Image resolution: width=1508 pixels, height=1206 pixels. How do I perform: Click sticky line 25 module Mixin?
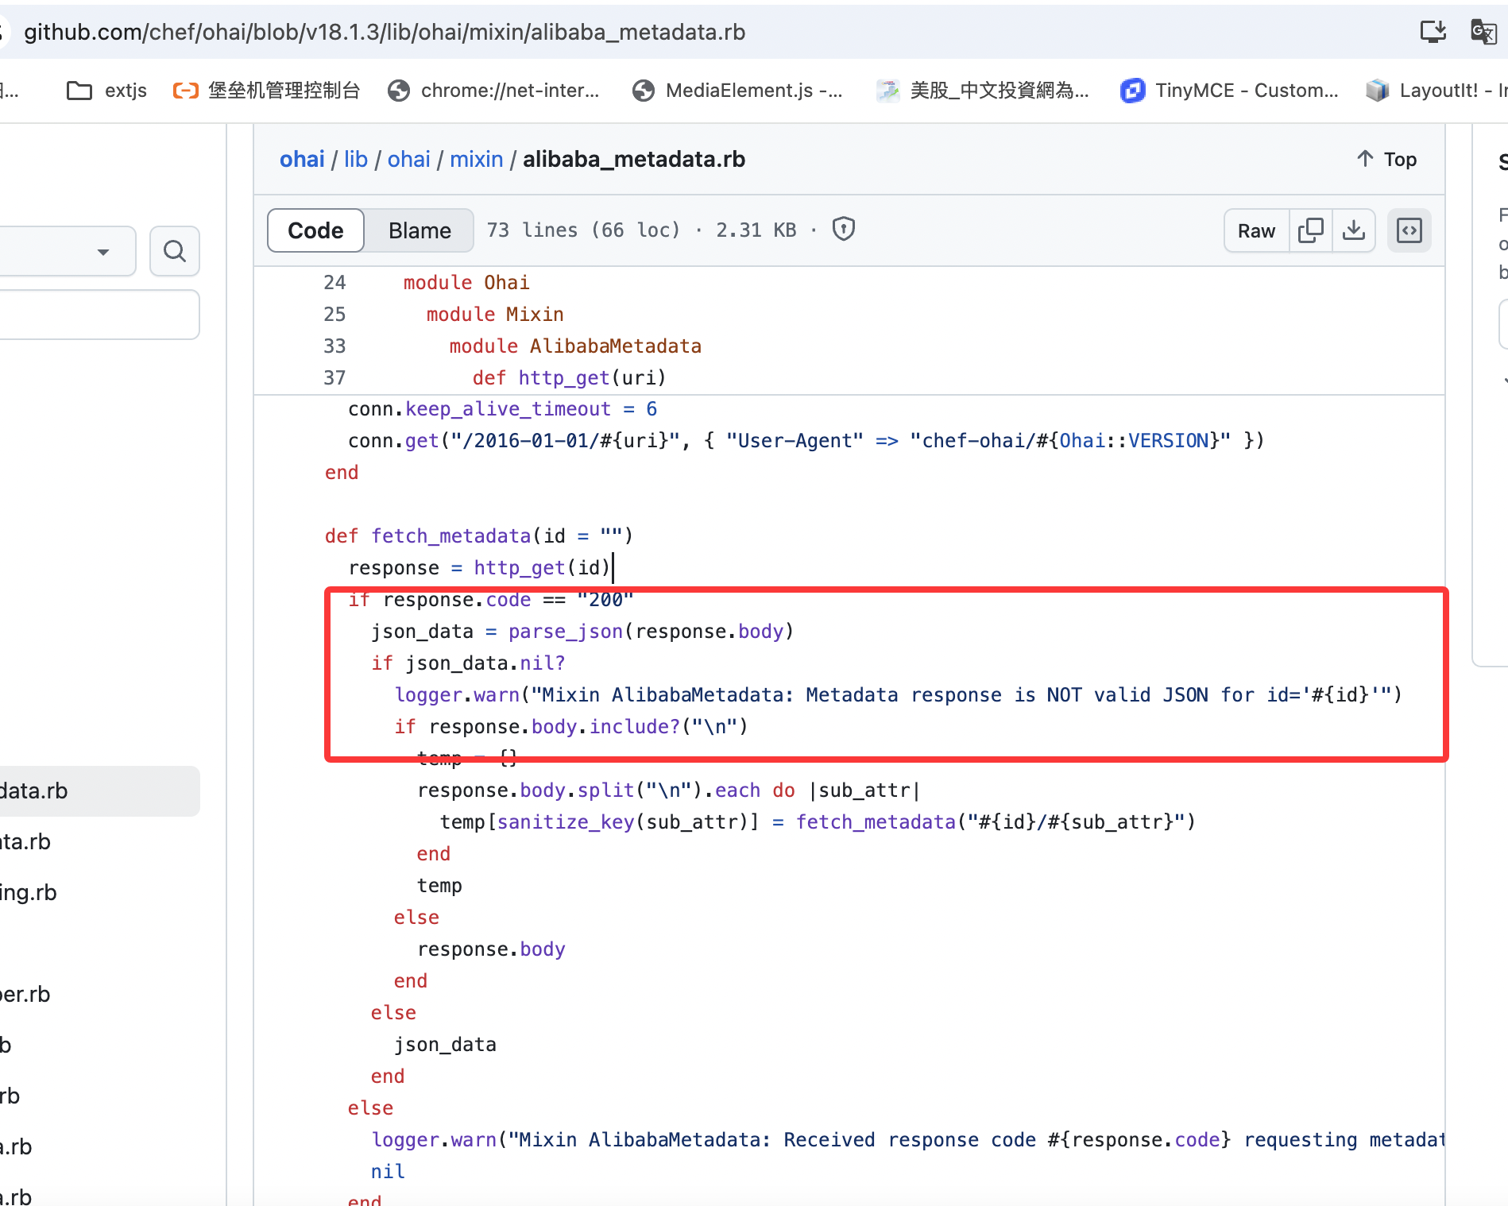495,315
